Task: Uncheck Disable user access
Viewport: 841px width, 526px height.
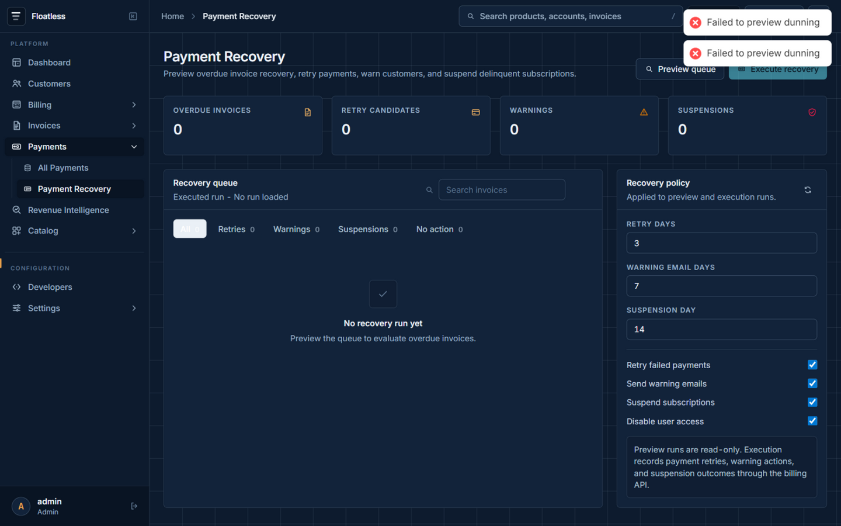Action: pyautogui.click(x=812, y=421)
